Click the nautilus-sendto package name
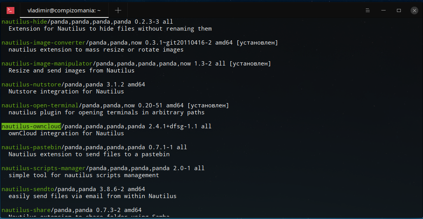 pyautogui.click(x=28, y=189)
